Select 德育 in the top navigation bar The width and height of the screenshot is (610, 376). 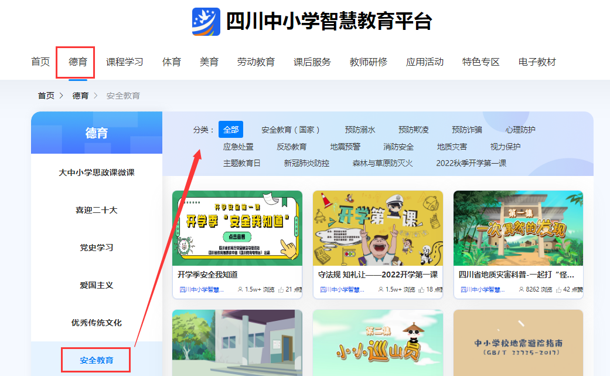click(x=78, y=62)
